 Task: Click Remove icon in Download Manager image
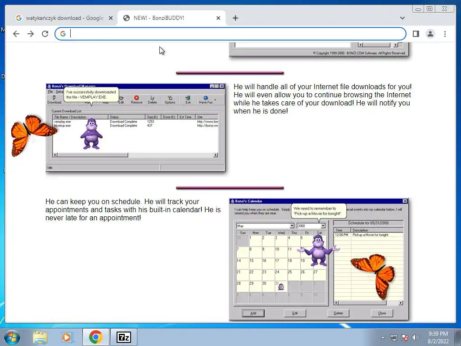[136, 100]
